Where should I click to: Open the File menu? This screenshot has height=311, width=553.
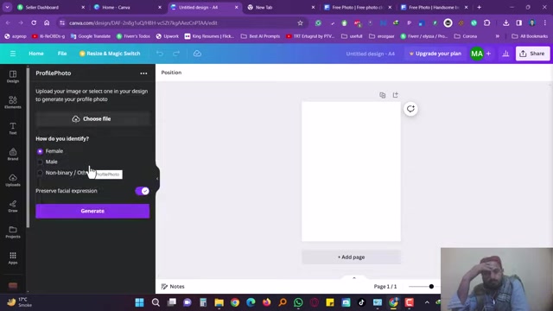pyautogui.click(x=62, y=54)
